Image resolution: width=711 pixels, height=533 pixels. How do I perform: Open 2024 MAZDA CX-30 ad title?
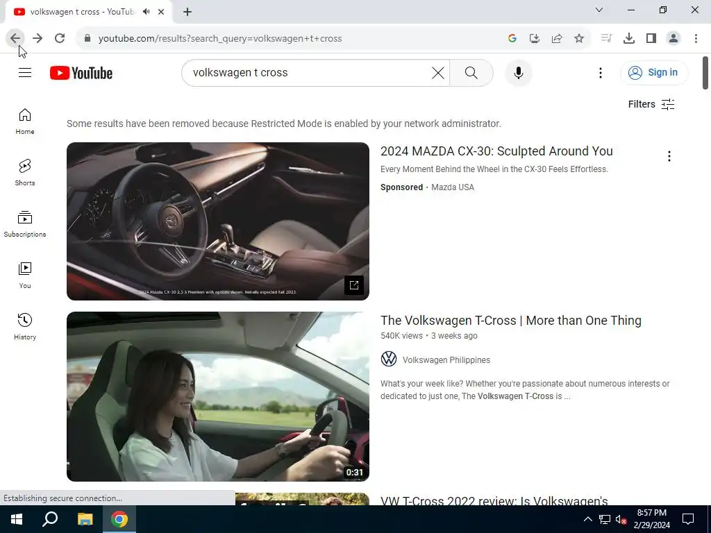(x=496, y=151)
